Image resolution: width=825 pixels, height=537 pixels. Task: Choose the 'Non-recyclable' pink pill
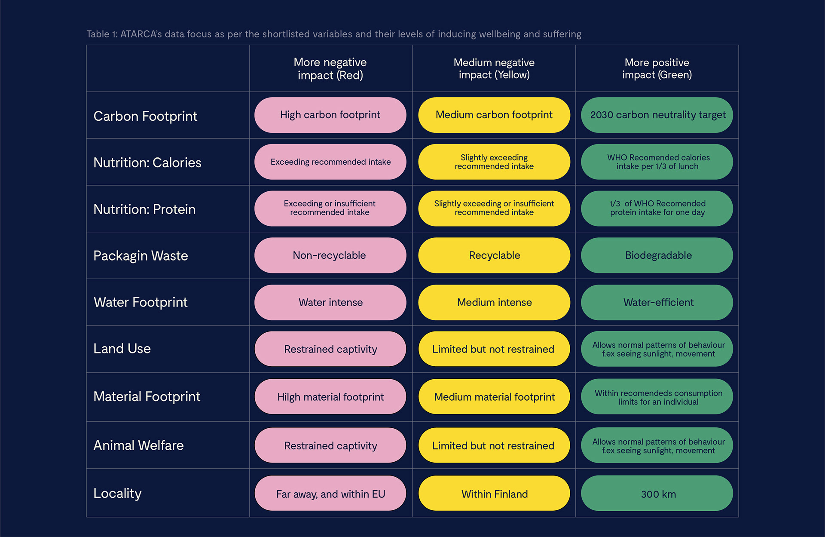coord(330,255)
